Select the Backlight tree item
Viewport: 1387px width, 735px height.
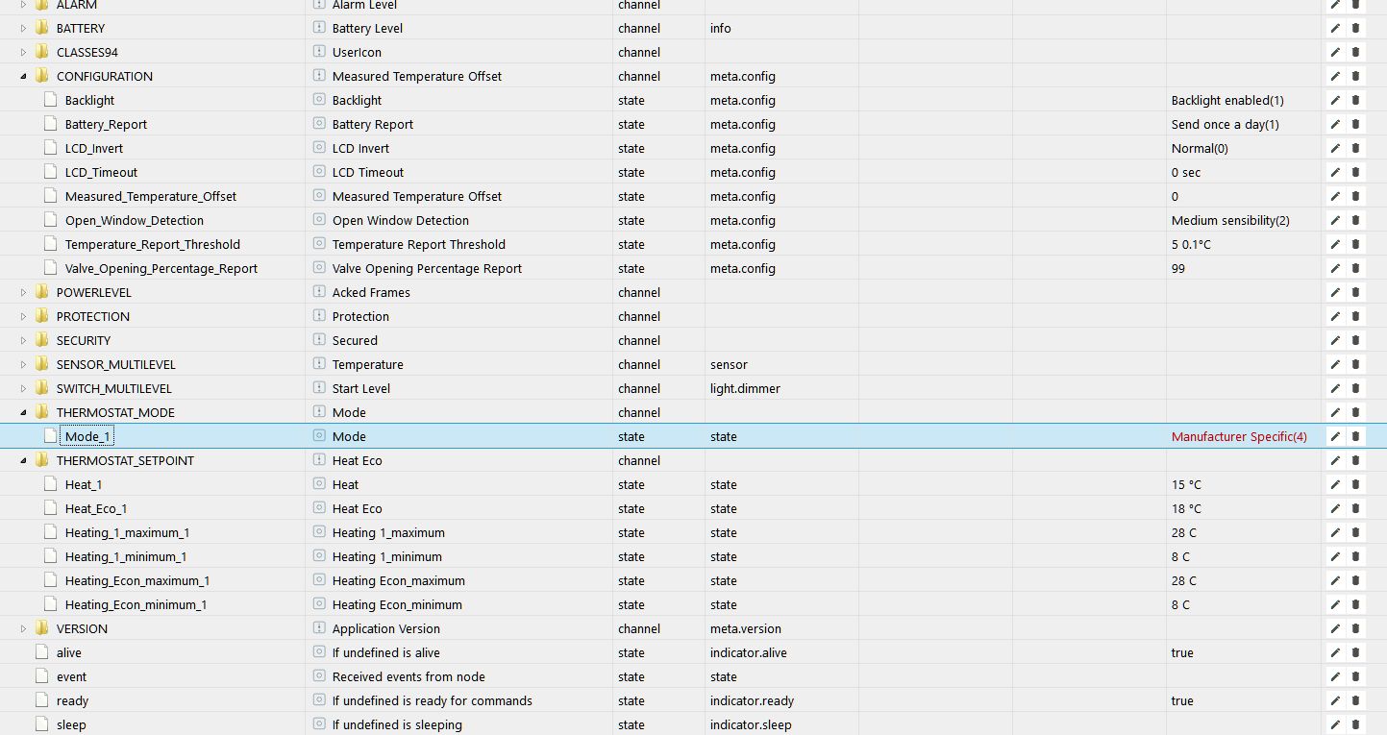(x=89, y=100)
